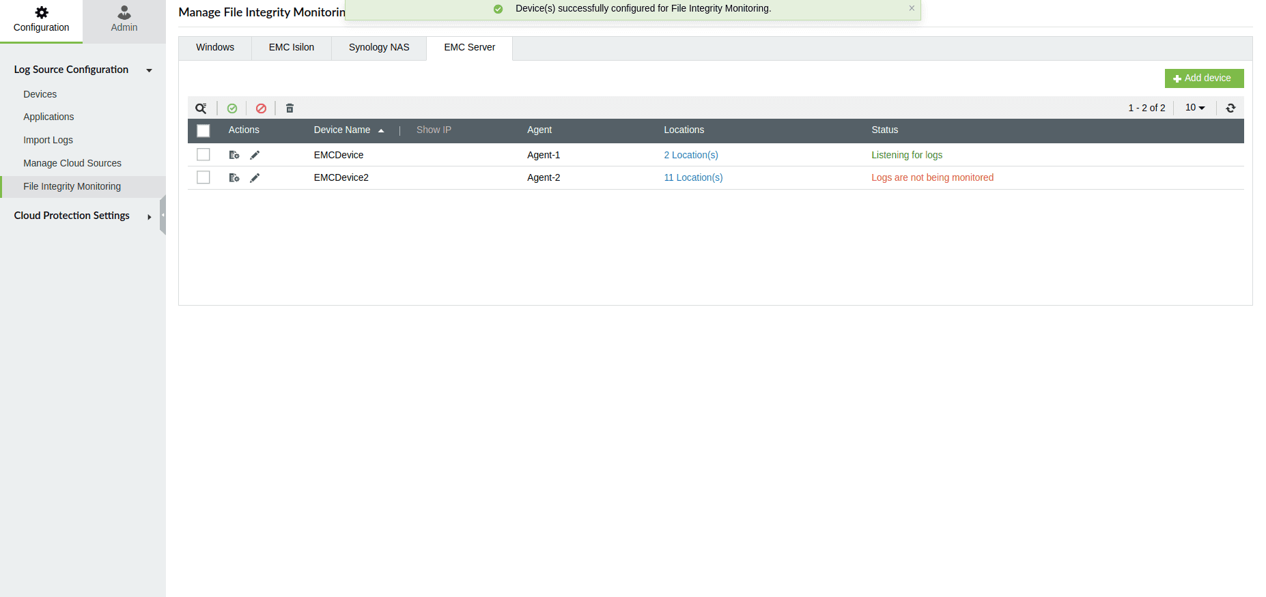
Task: Collapse the left sidebar handle
Action: (x=163, y=215)
